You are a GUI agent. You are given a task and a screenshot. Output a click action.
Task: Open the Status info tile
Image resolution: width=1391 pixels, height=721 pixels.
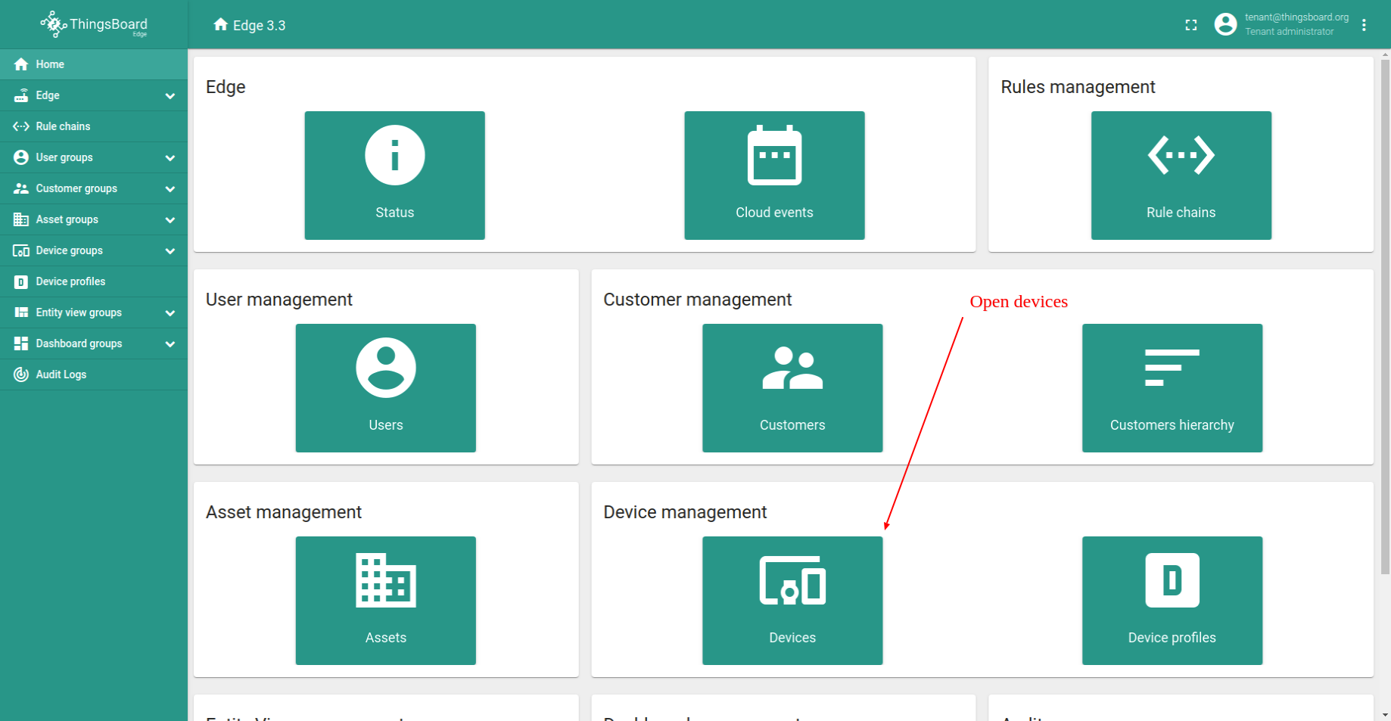click(x=394, y=176)
